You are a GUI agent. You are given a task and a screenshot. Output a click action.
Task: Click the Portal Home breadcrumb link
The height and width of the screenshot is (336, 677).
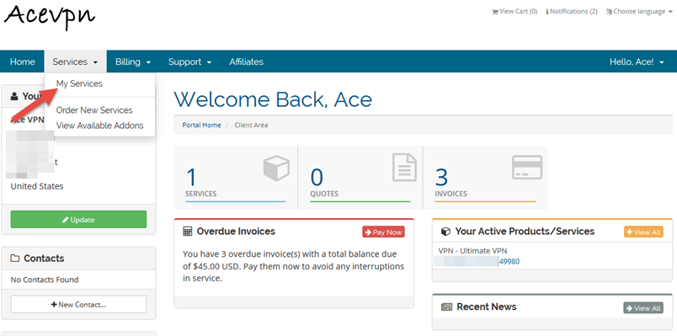[201, 125]
